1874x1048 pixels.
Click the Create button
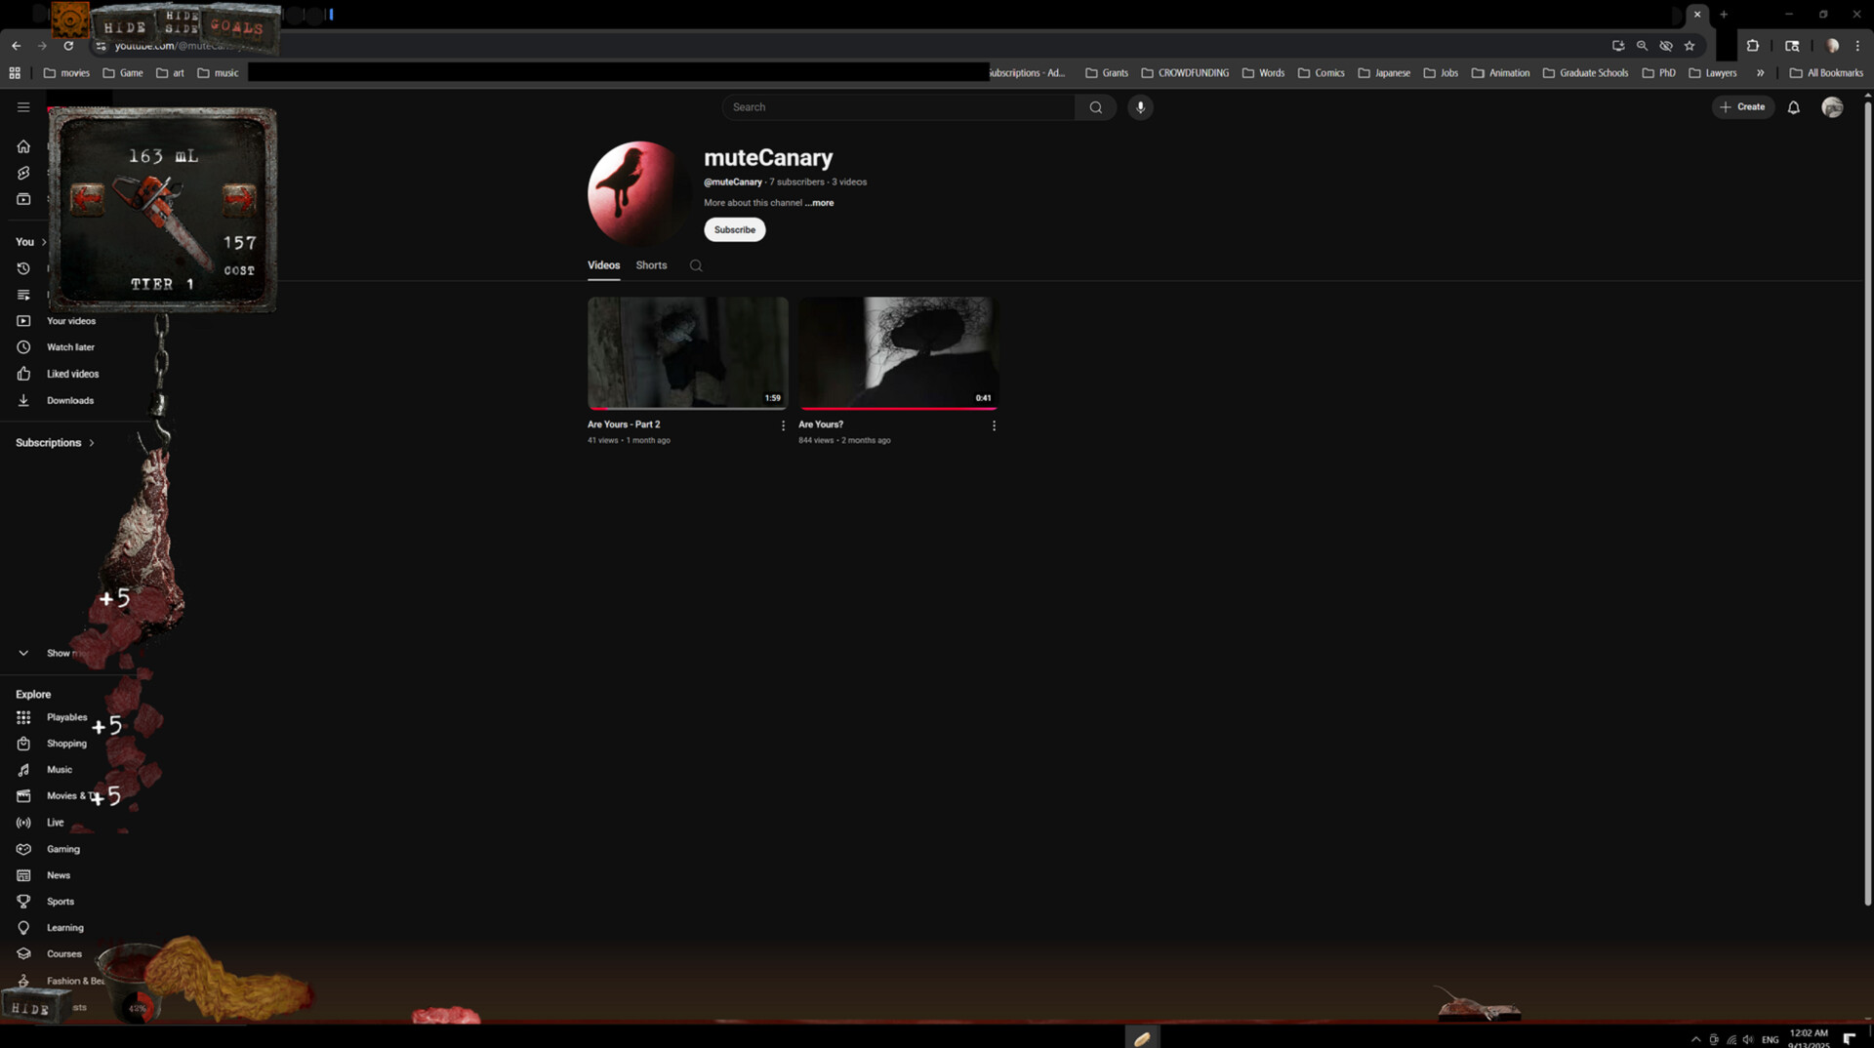[x=1742, y=107]
